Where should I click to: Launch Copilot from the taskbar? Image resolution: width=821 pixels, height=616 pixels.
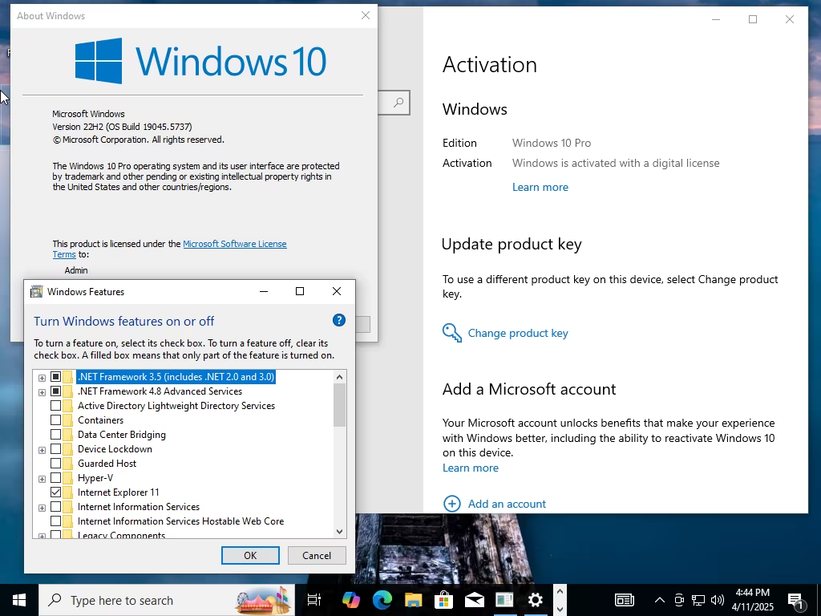point(351,600)
